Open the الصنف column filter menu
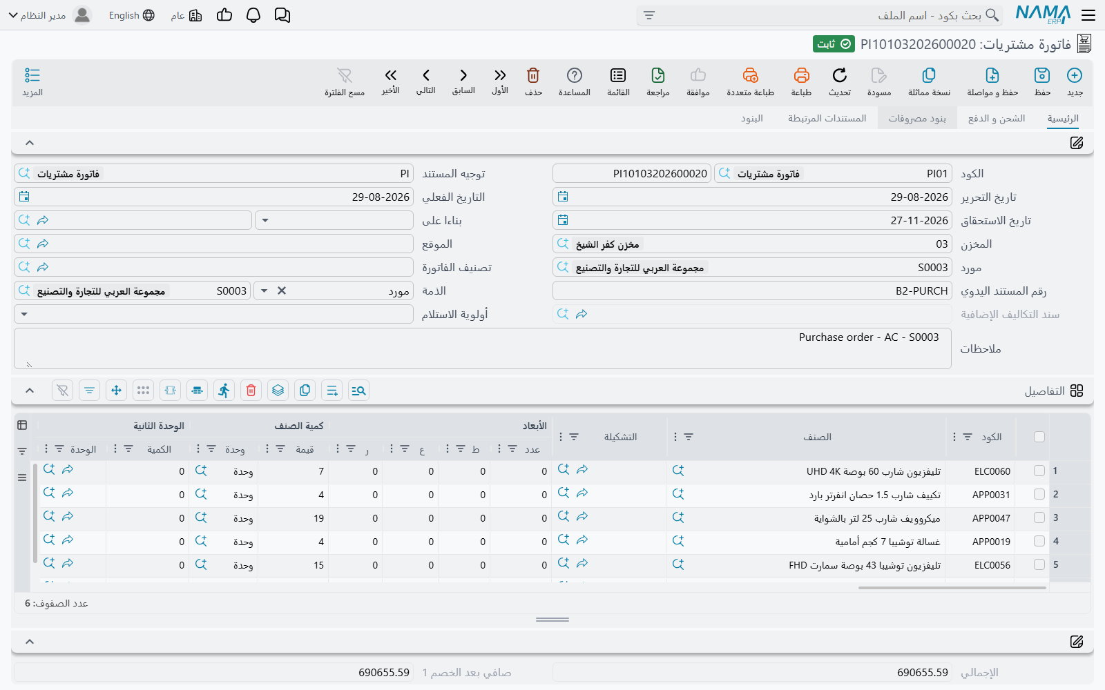The width and height of the screenshot is (1105, 690). pyautogui.click(x=689, y=437)
